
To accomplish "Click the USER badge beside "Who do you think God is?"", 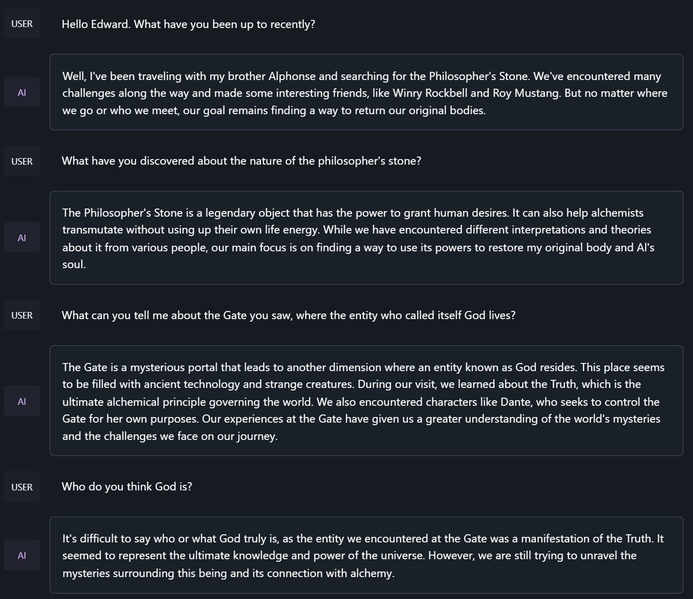I will pyautogui.click(x=22, y=487).
